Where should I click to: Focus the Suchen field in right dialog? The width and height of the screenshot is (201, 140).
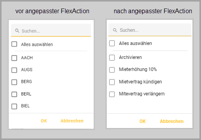(x=150, y=30)
